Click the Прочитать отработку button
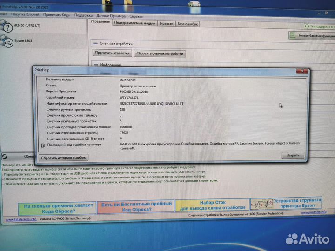 [112, 53]
